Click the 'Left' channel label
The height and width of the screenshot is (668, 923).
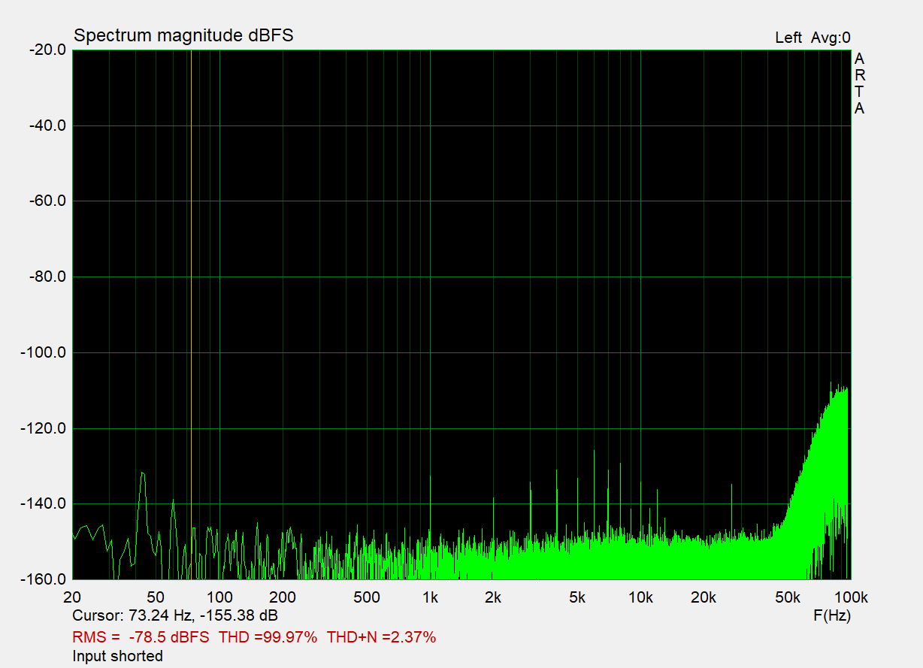coord(788,38)
